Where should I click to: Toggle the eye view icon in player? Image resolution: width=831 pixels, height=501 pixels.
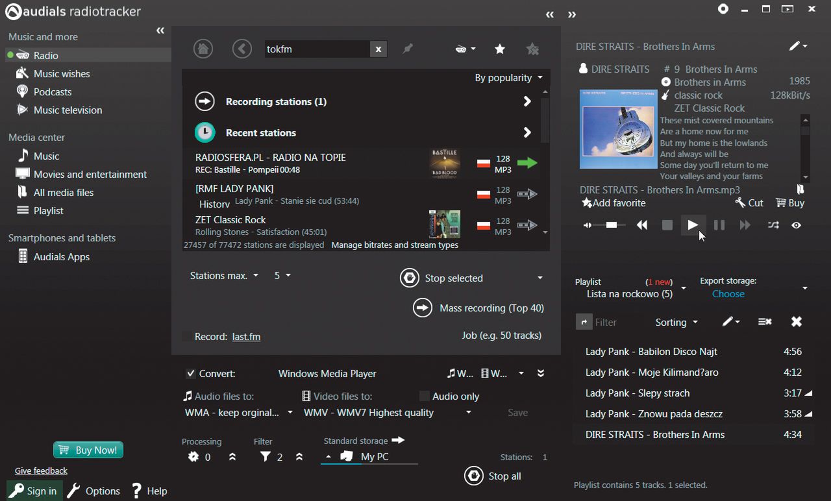[x=796, y=225]
